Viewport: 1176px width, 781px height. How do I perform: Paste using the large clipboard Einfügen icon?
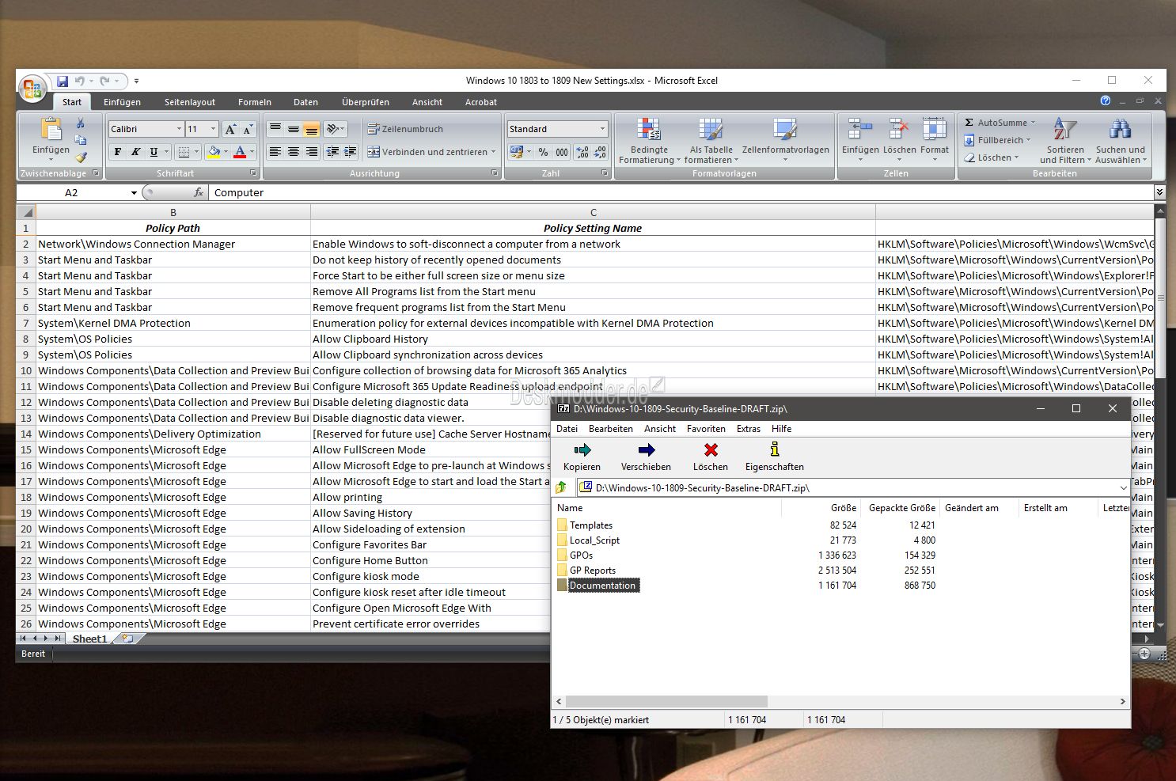(51, 128)
